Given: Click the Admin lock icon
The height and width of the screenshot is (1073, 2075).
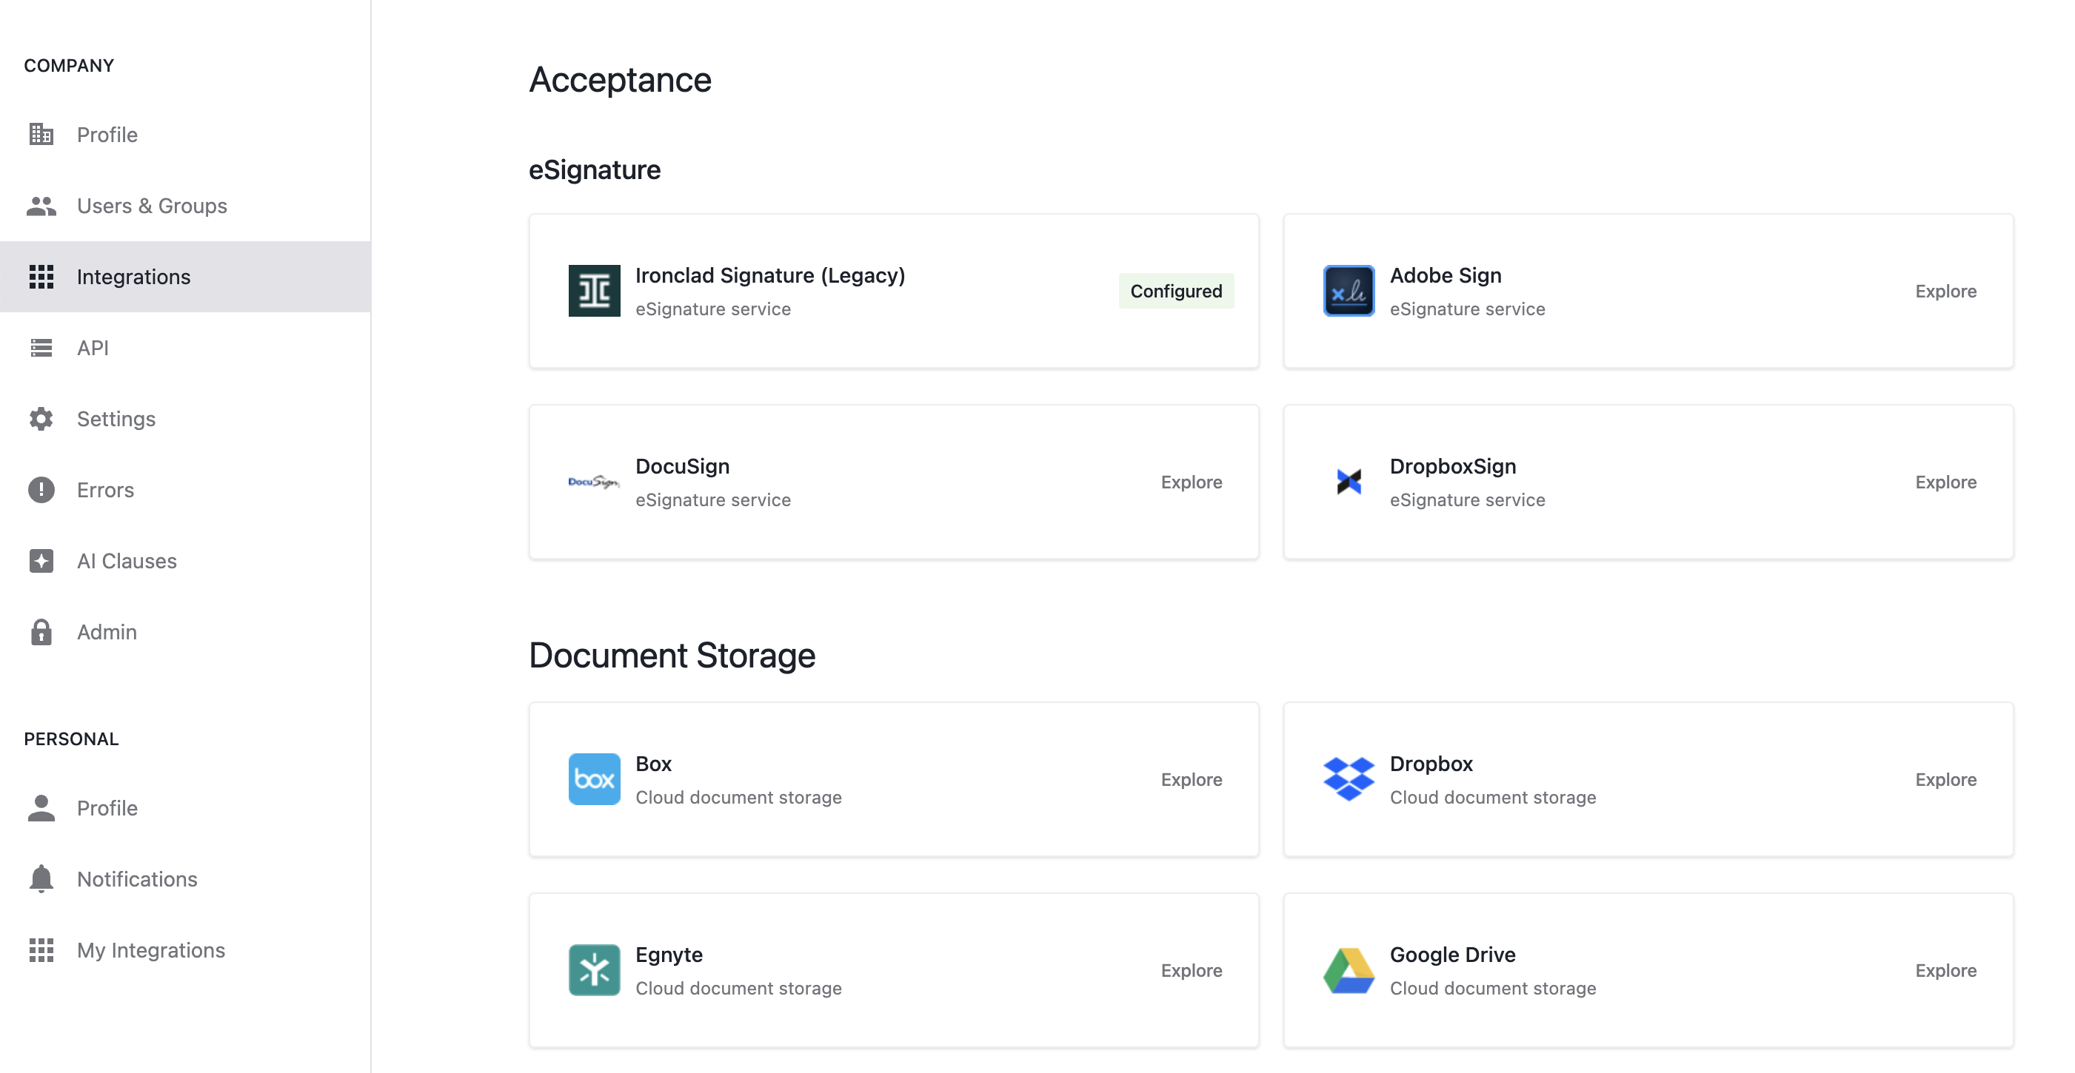Looking at the screenshot, I should tap(41, 632).
